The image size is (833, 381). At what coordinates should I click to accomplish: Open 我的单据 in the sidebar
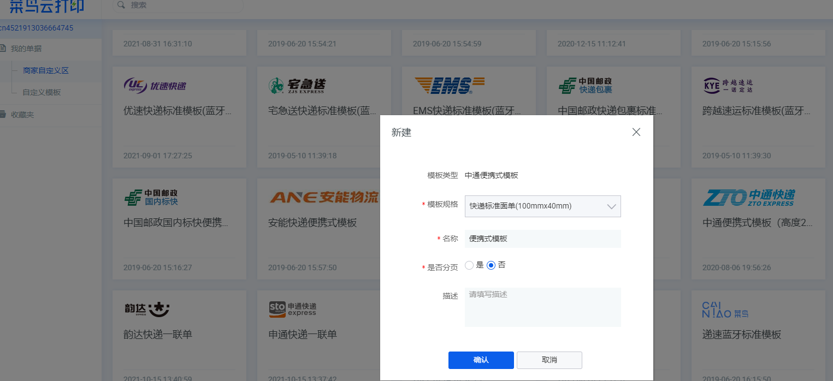point(26,49)
